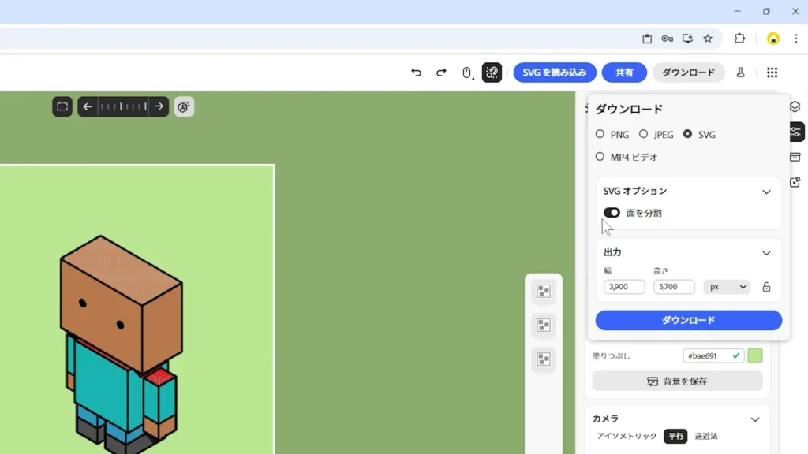808x454 pixels.
Task: Click the undo arrow icon
Action: point(416,73)
